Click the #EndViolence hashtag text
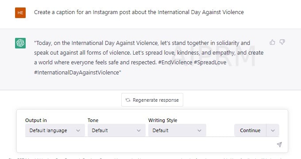301x159 pixels. click(x=175, y=63)
